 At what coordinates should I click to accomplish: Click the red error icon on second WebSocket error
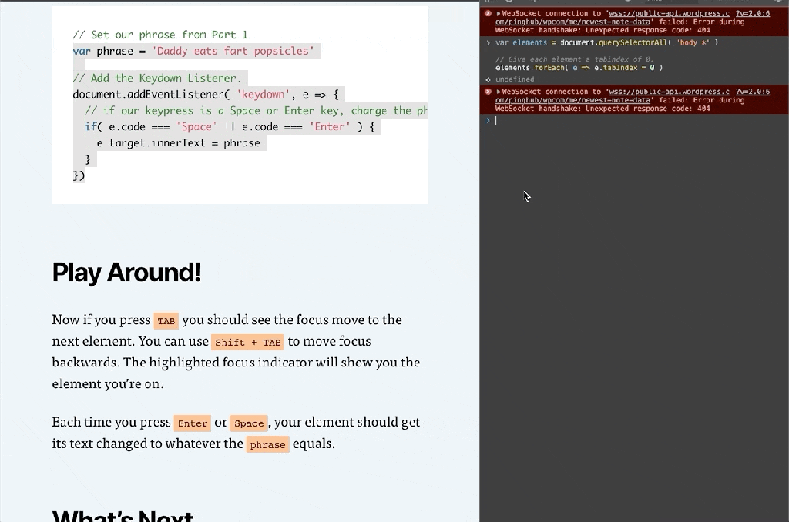coord(488,92)
